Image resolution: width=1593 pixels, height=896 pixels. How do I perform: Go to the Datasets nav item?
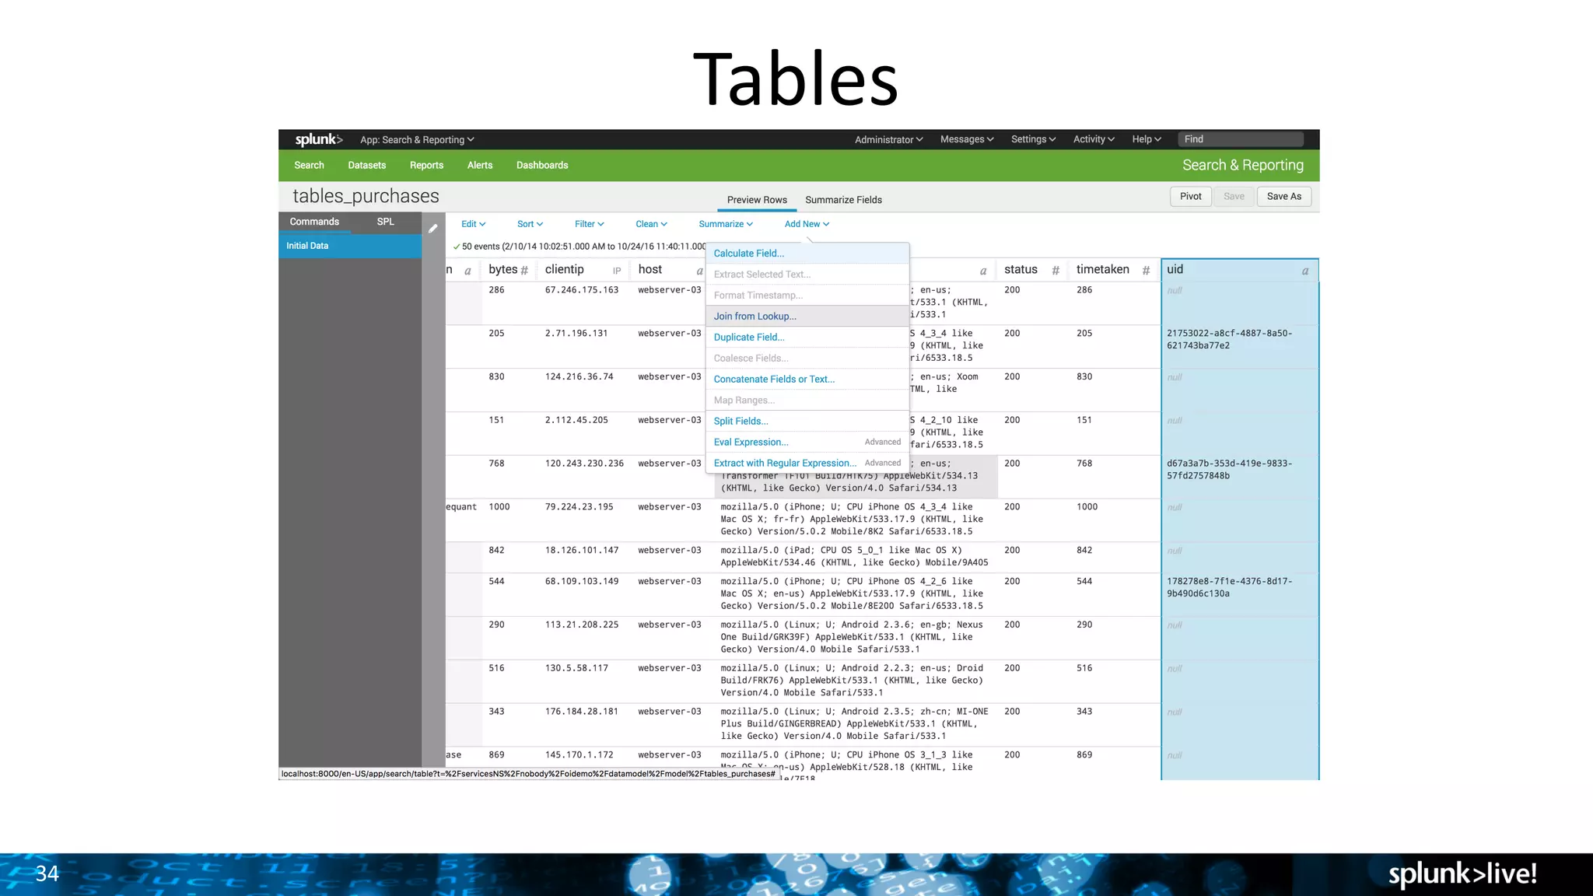pos(366,165)
